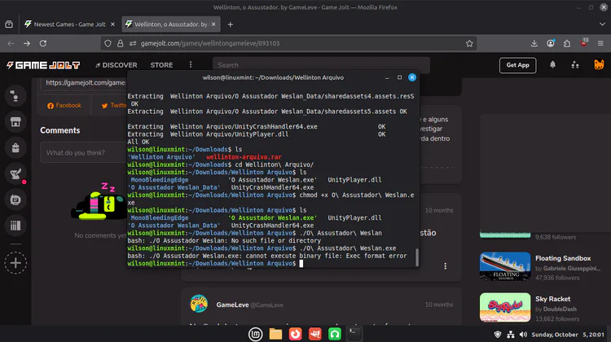
Task: Share the game via Facebook
Action: (x=64, y=105)
